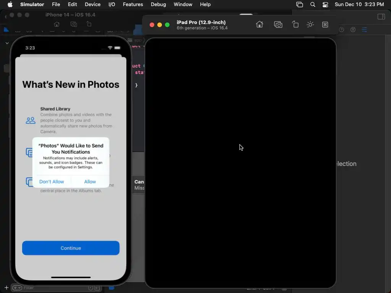Open the Simulator menu
This screenshot has width=391, height=293.
(32, 5)
